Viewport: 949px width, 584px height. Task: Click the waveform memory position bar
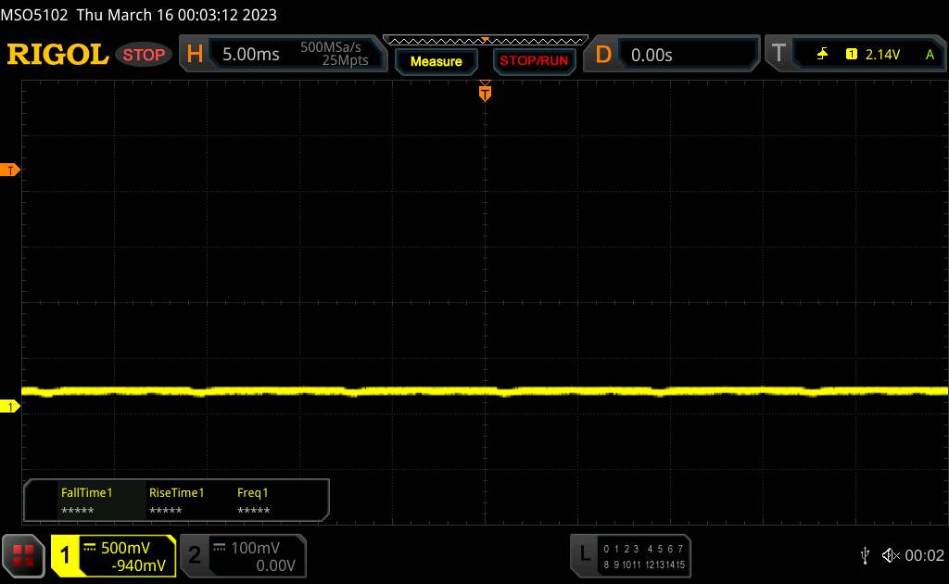[x=485, y=40]
